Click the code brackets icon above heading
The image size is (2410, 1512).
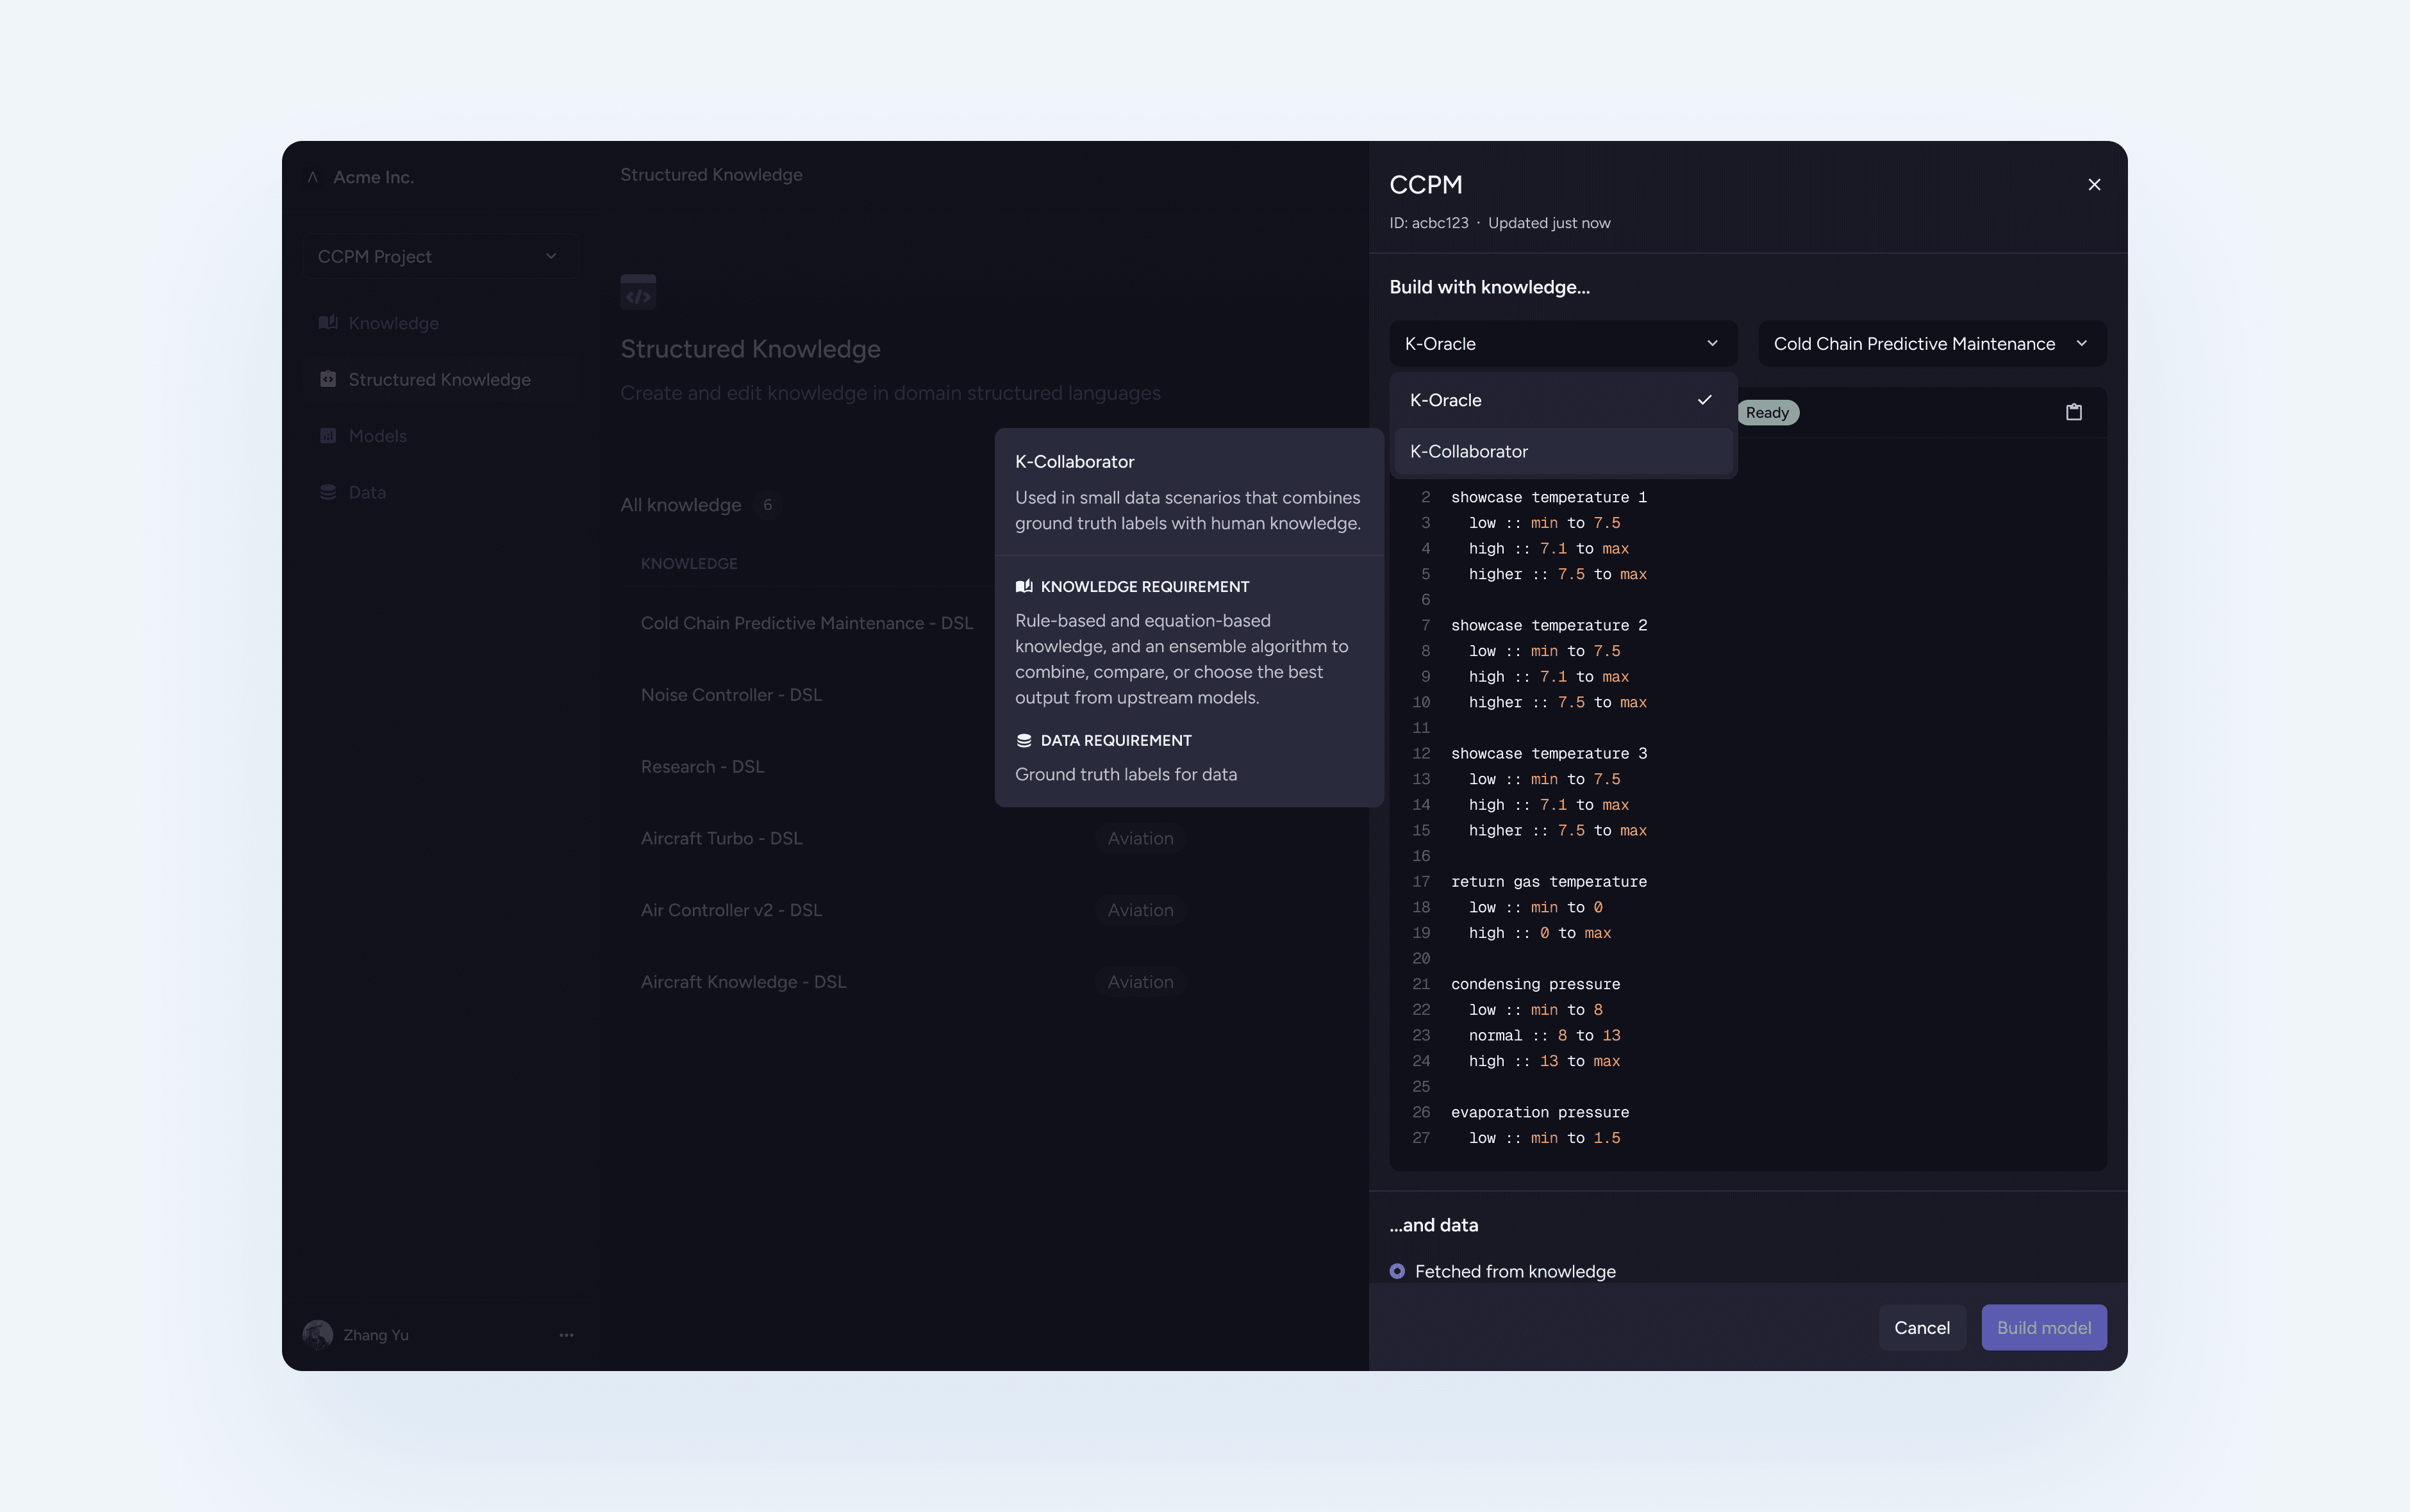638,293
